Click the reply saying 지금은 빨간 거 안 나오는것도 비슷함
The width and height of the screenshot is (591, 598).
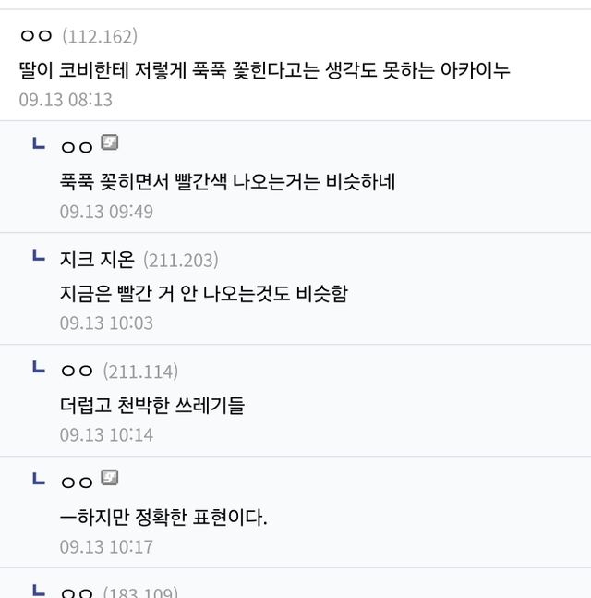(203, 293)
